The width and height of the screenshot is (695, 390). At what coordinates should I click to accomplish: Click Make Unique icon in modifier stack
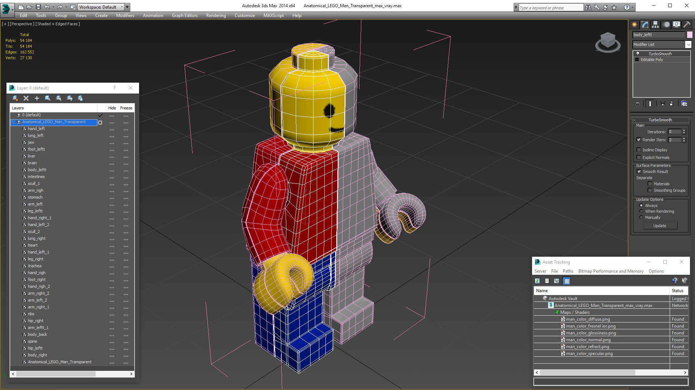(662, 104)
